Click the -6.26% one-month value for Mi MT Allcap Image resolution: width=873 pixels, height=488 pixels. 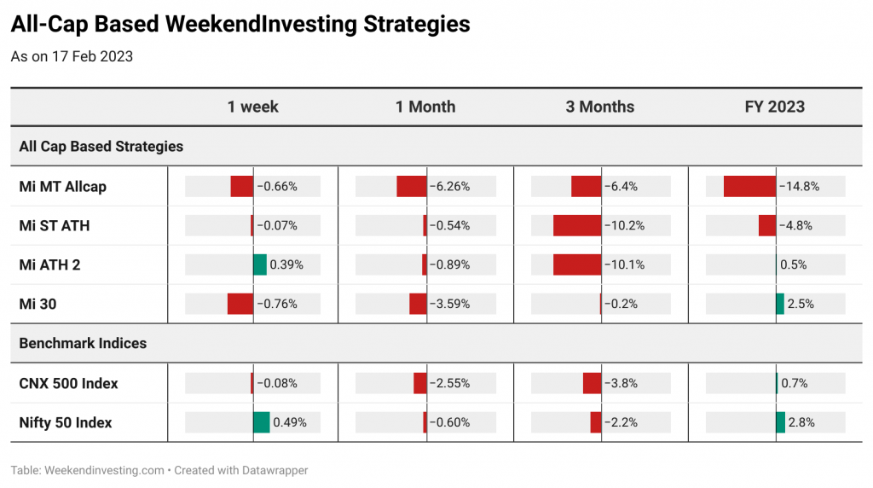pos(450,187)
